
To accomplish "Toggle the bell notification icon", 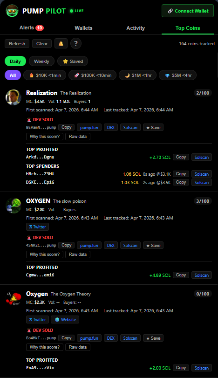I will coord(61,44).
